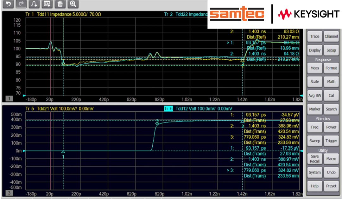Open the Avg BW button
The height and width of the screenshot is (199, 342).
[315, 96]
